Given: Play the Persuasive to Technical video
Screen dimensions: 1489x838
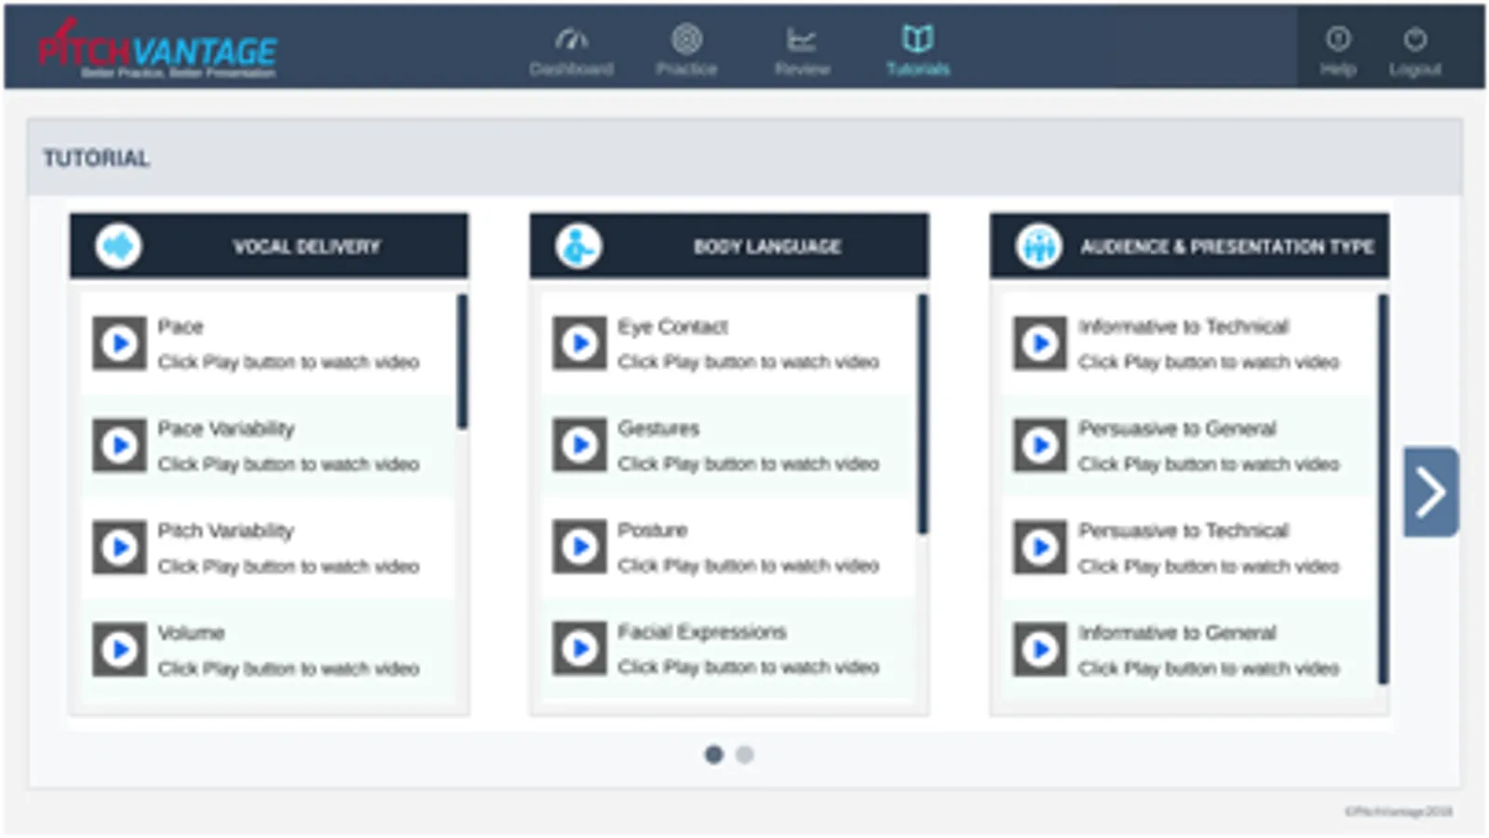Looking at the screenshot, I should tap(1040, 547).
